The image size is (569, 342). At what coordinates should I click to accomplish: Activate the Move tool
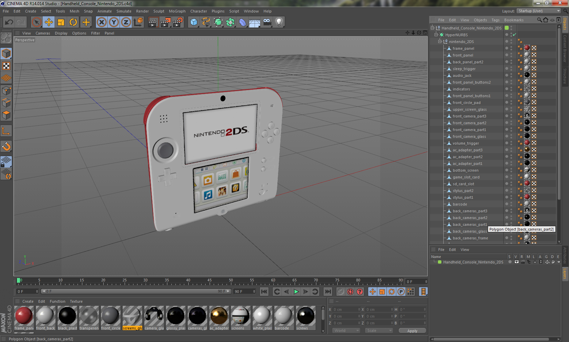pyautogui.click(x=49, y=22)
